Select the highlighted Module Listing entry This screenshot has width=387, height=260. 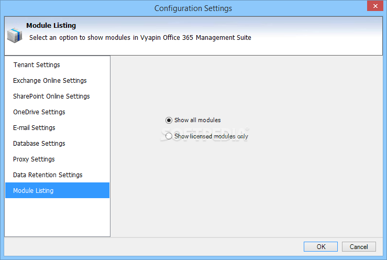click(x=57, y=191)
